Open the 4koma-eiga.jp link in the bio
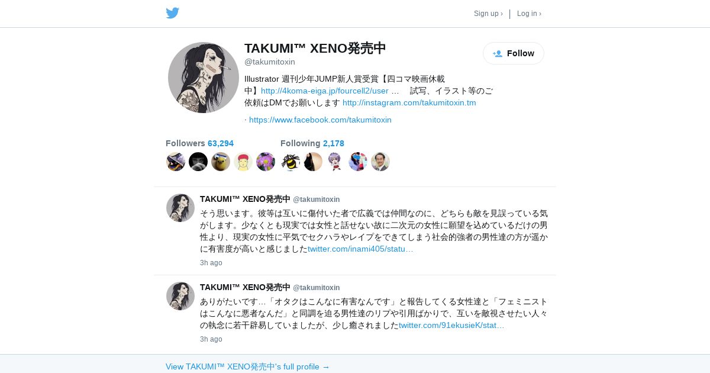The height and width of the screenshot is (373, 710). click(x=325, y=91)
